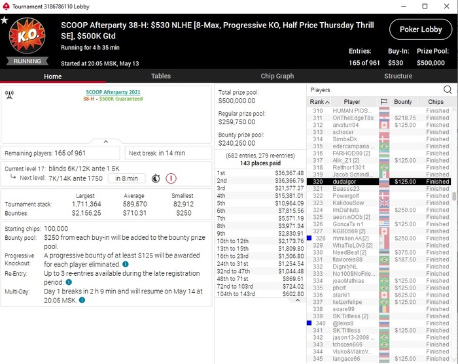
Task: Click the 9th place payout row
Action: [x=260, y=233]
